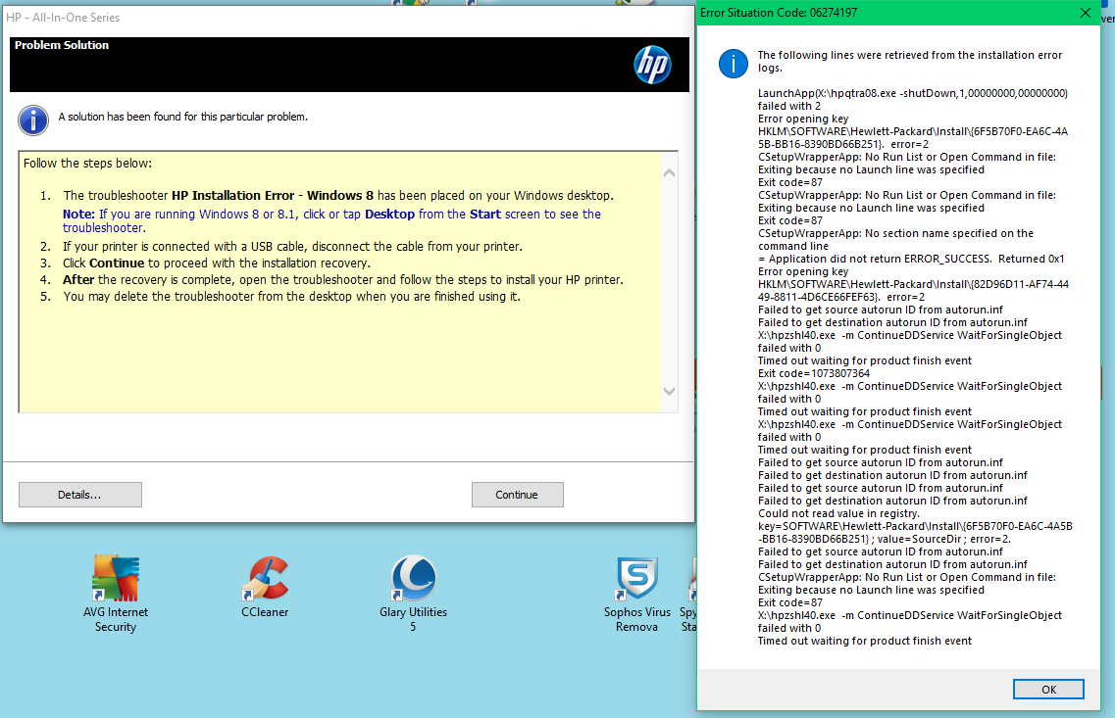Click step 2 about disconnecting USB cable

coord(292,247)
